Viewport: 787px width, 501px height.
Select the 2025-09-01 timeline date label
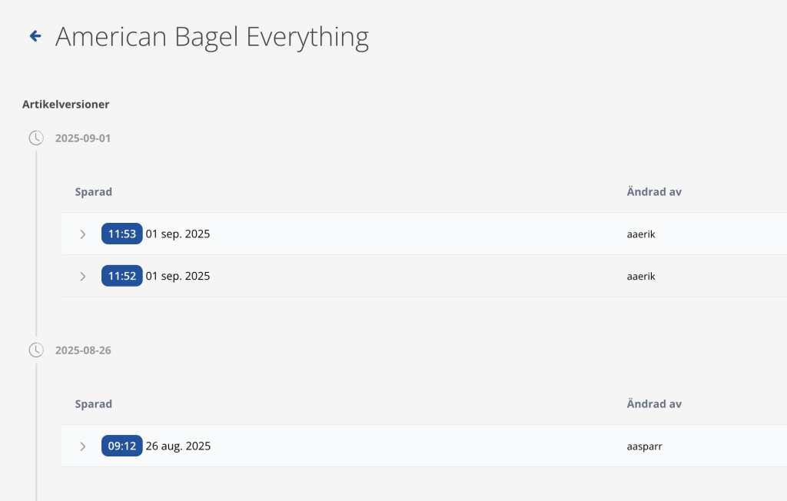click(83, 138)
